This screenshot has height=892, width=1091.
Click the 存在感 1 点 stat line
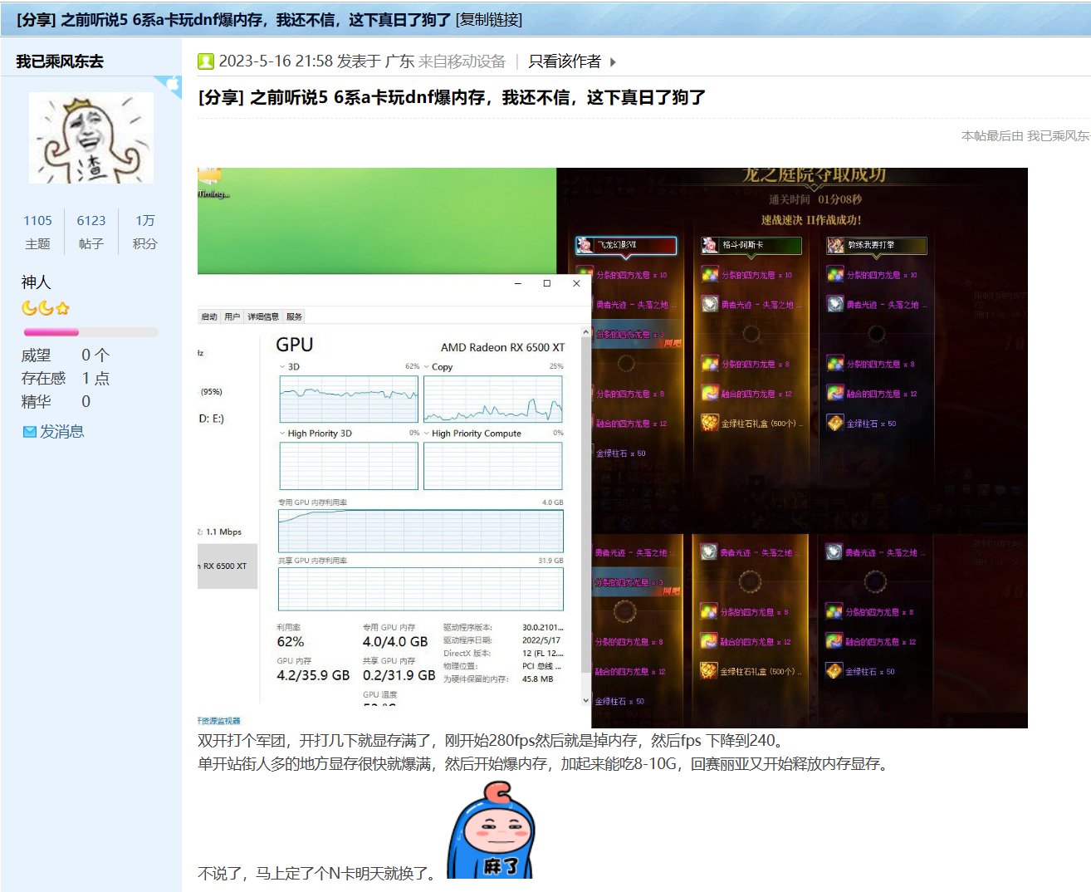point(66,379)
